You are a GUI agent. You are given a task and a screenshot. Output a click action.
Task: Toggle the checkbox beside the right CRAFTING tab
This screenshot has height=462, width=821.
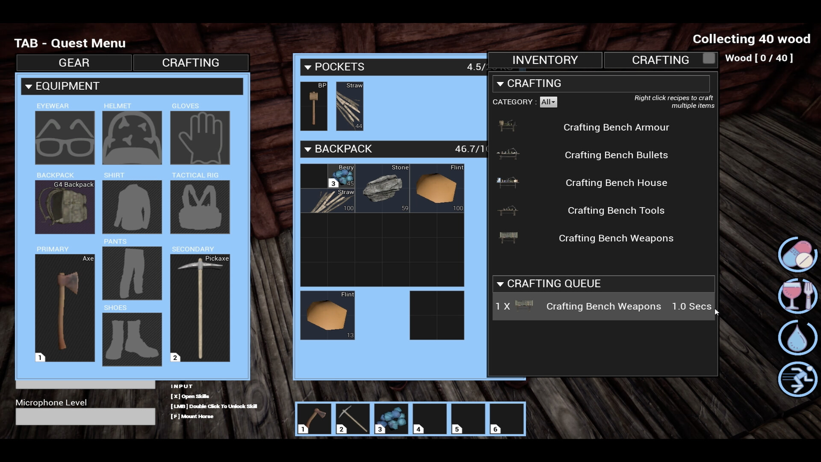point(709,59)
